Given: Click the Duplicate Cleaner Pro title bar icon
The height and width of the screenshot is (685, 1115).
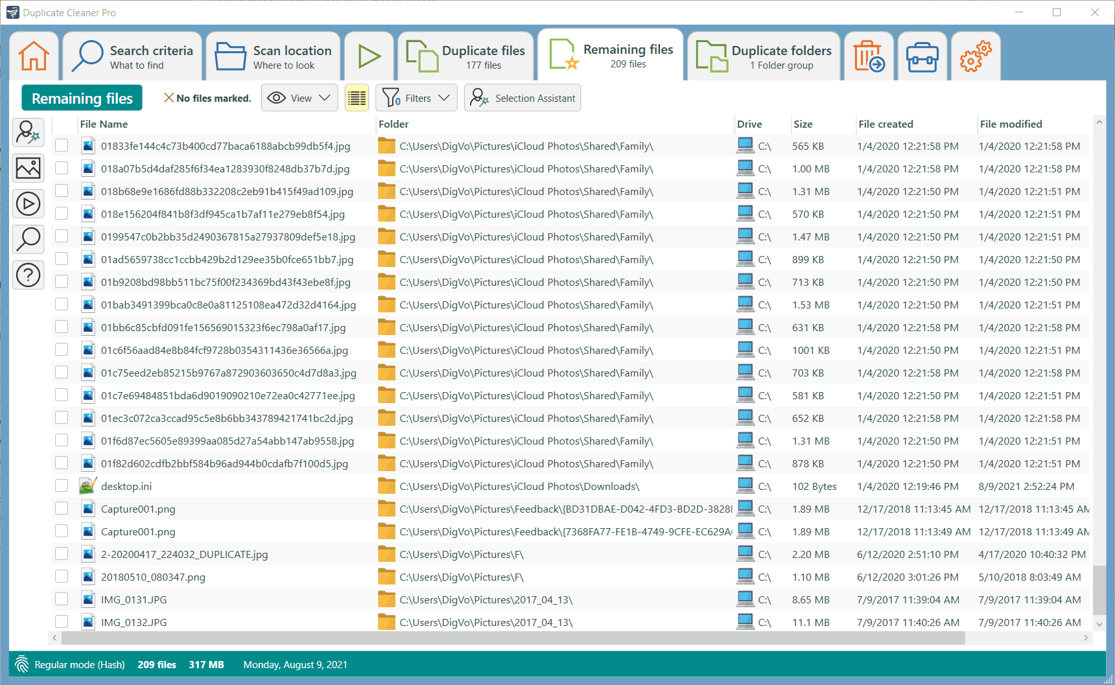Looking at the screenshot, I should point(12,12).
